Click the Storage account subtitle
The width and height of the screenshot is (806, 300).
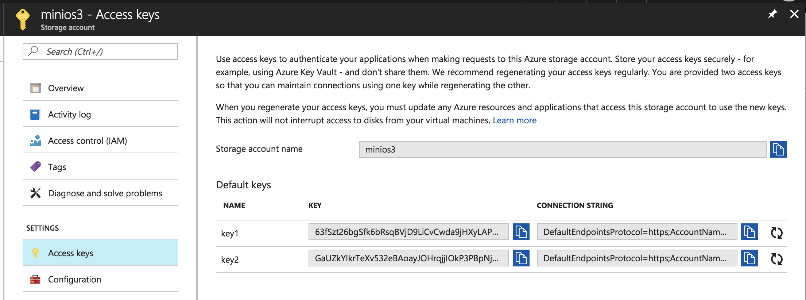point(68,27)
